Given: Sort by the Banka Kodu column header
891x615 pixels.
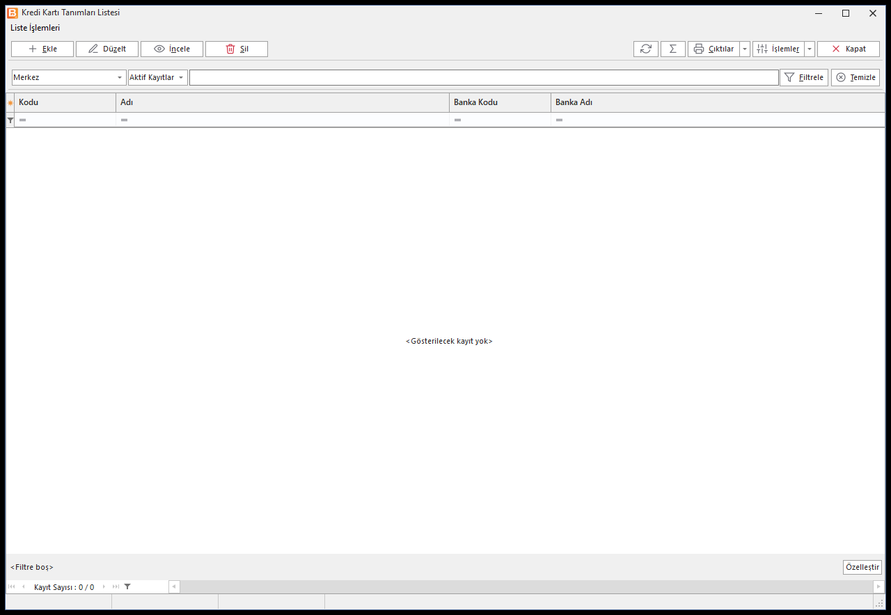Looking at the screenshot, I should pyautogui.click(x=500, y=102).
